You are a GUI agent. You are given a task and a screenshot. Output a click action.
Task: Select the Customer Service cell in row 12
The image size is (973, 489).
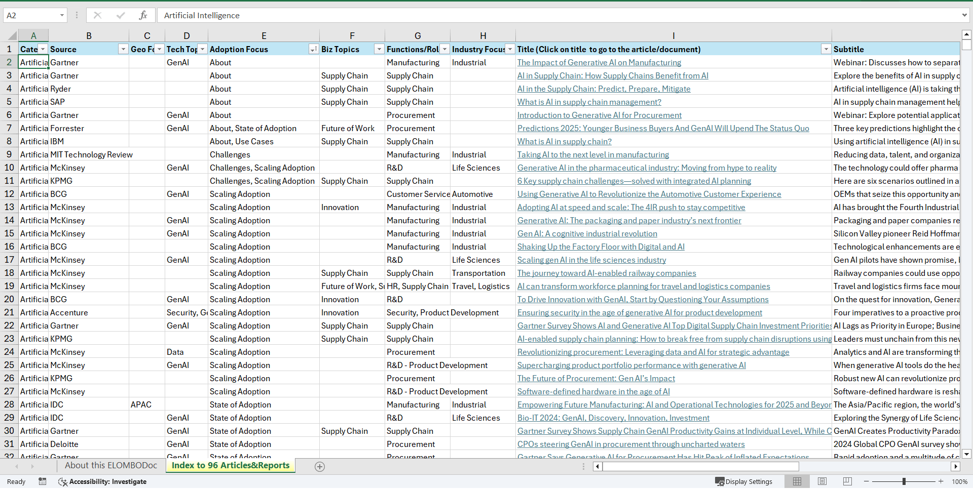click(418, 194)
